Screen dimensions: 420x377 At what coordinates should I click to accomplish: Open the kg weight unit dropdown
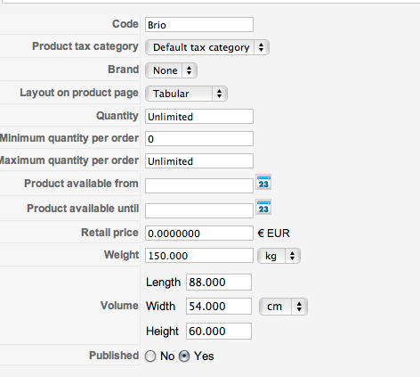point(279,256)
